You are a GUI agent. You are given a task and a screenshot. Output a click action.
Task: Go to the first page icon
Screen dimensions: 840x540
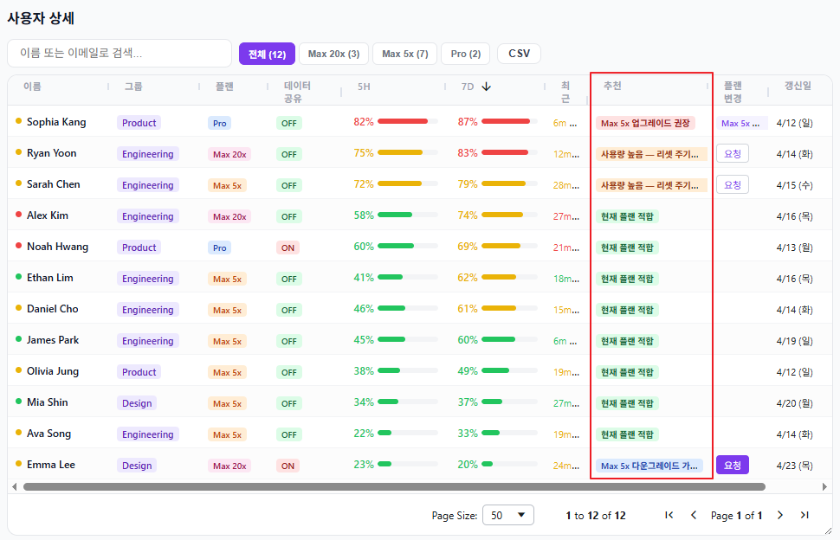(x=669, y=515)
